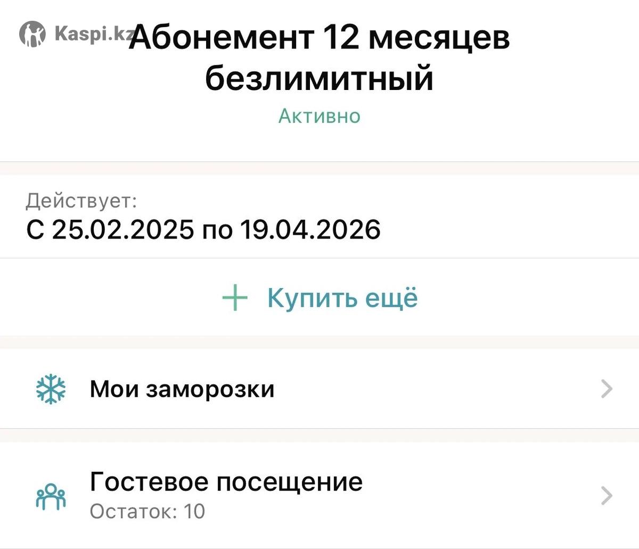
Task: Click the Kaspi.kz watermark text
Action: coord(94,34)
